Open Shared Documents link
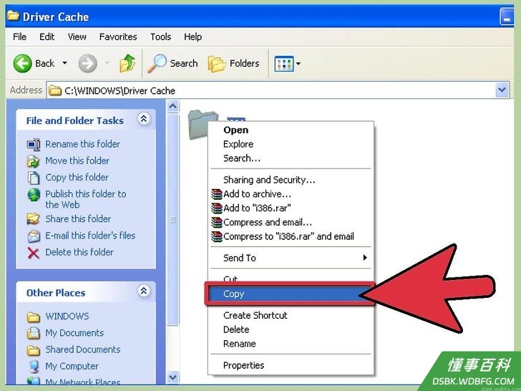The height and width of the screenshot is (391, 521). 83,349
